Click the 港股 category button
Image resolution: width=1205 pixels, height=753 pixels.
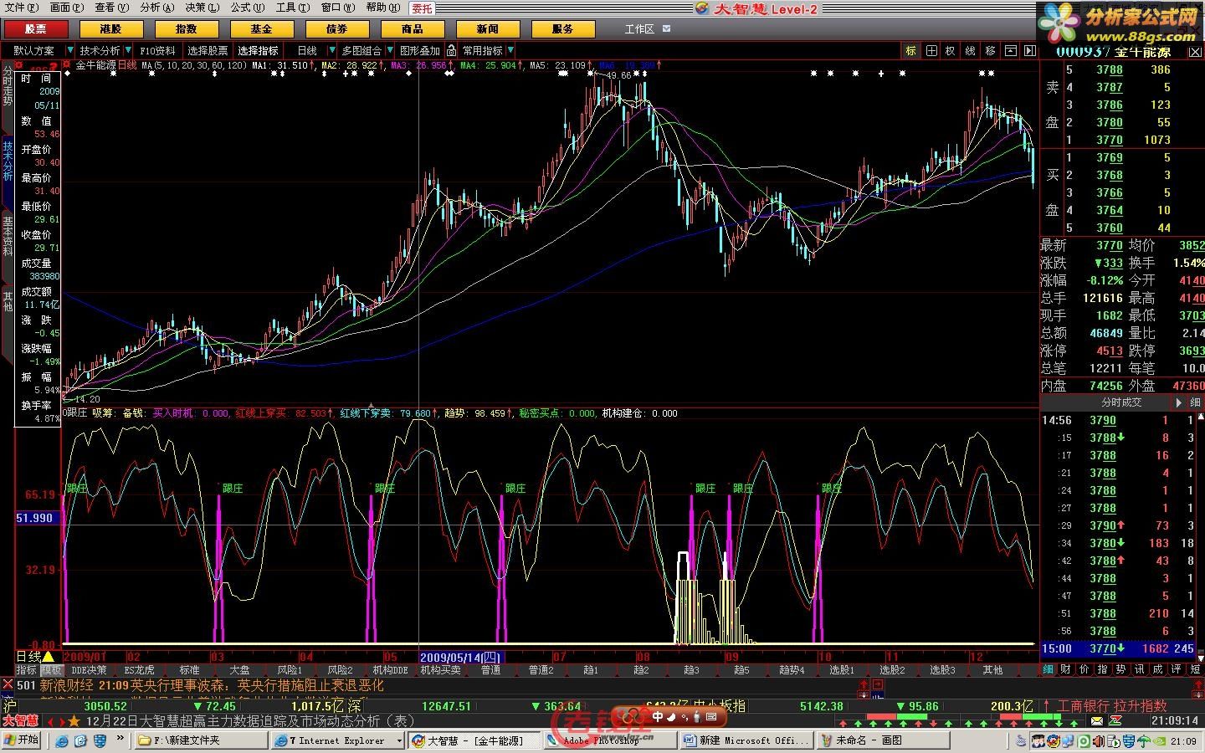[111, 28]
